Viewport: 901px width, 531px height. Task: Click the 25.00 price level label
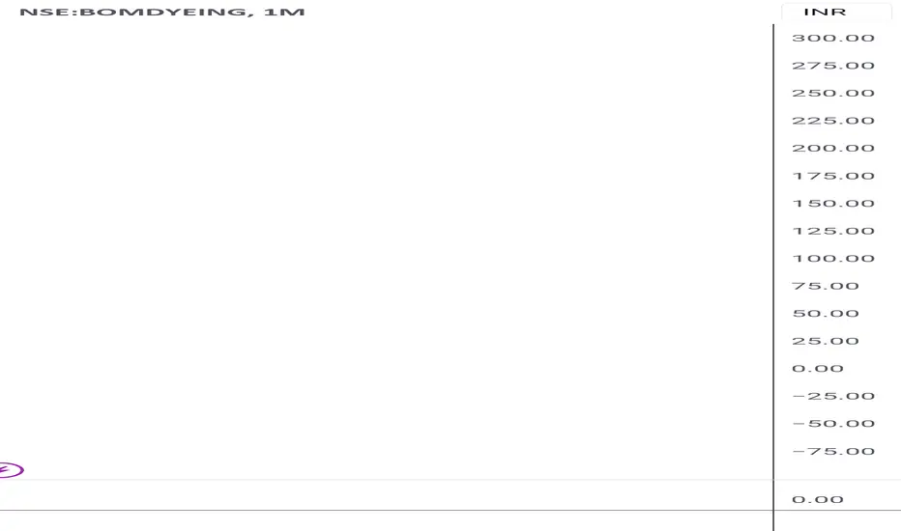(826, 341)
